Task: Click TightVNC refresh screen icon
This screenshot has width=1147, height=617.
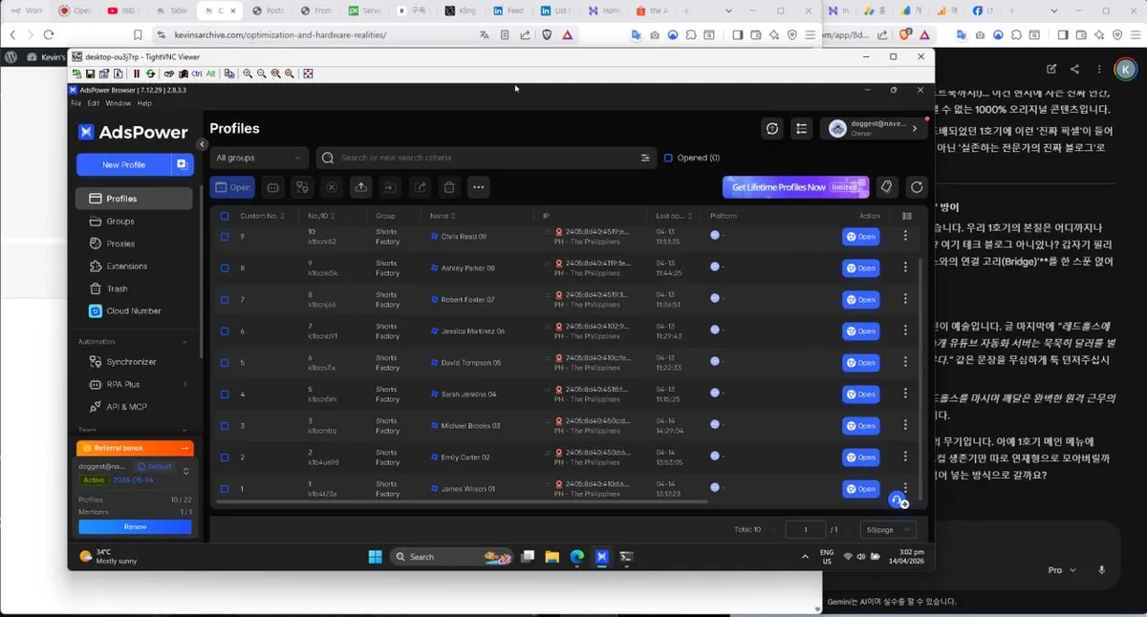Action: point(150,74)
